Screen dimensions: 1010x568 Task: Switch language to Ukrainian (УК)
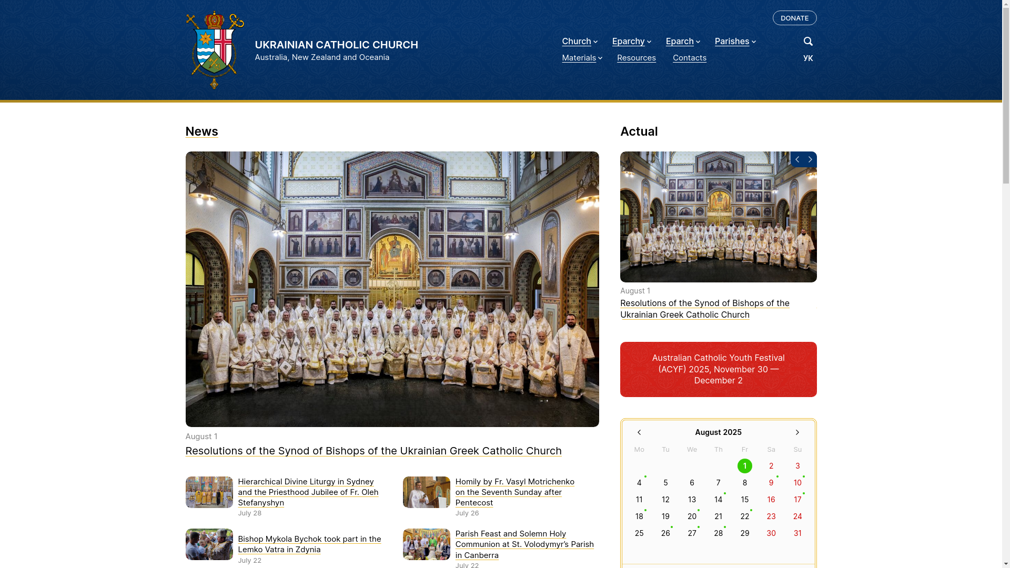pos(808,58)
